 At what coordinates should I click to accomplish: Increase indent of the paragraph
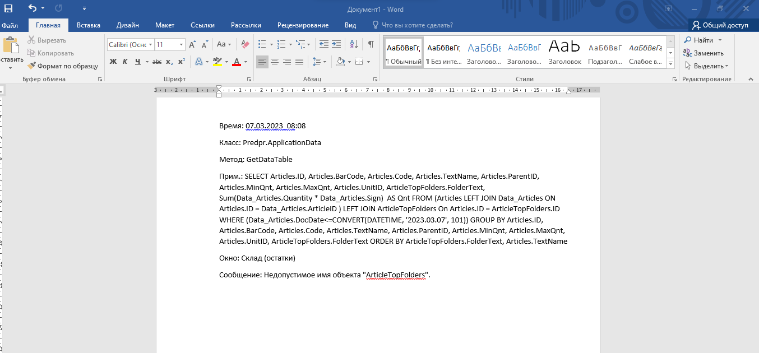(336, 44)
